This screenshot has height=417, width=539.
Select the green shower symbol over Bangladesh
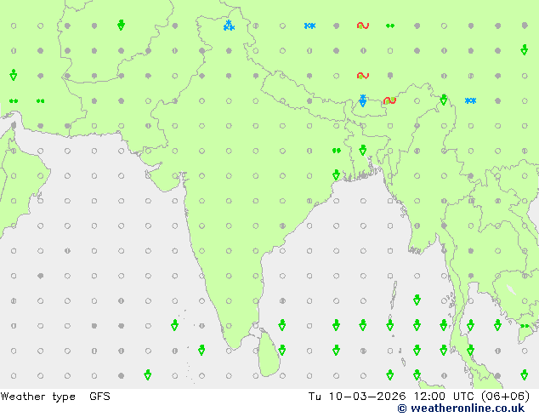[363, 151]
